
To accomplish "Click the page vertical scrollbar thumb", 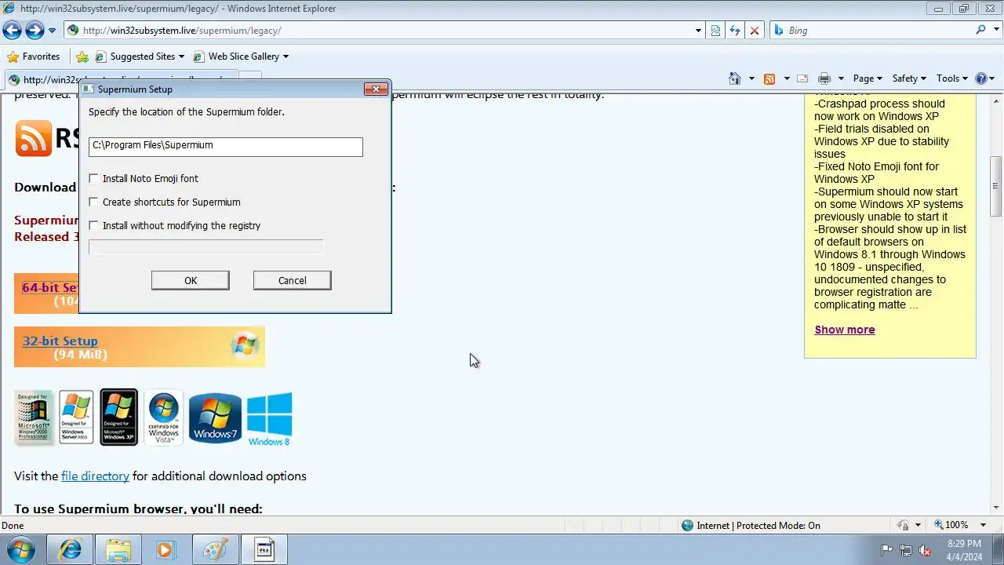I will [x=995, y=186].
